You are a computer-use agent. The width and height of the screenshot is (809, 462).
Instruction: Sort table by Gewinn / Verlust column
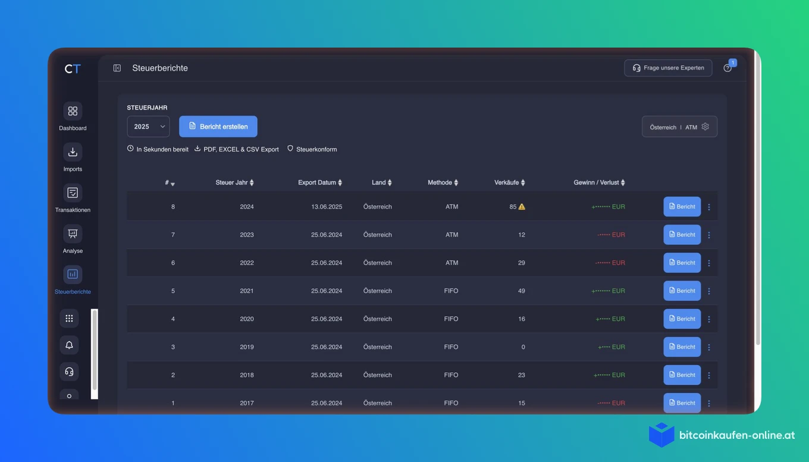(599, 183)
